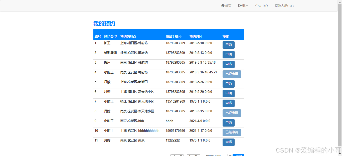Click the 预约的地点 column header
This screenshot has height=156, width=342.
(x=128, y=36)
